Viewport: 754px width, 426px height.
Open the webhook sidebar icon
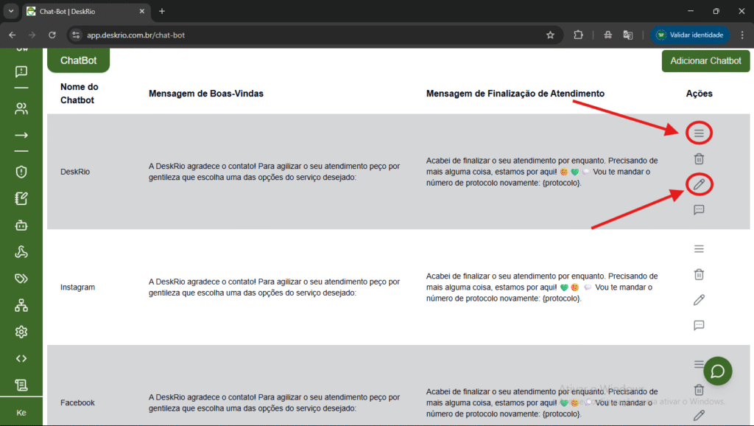[x=21, y=252]
